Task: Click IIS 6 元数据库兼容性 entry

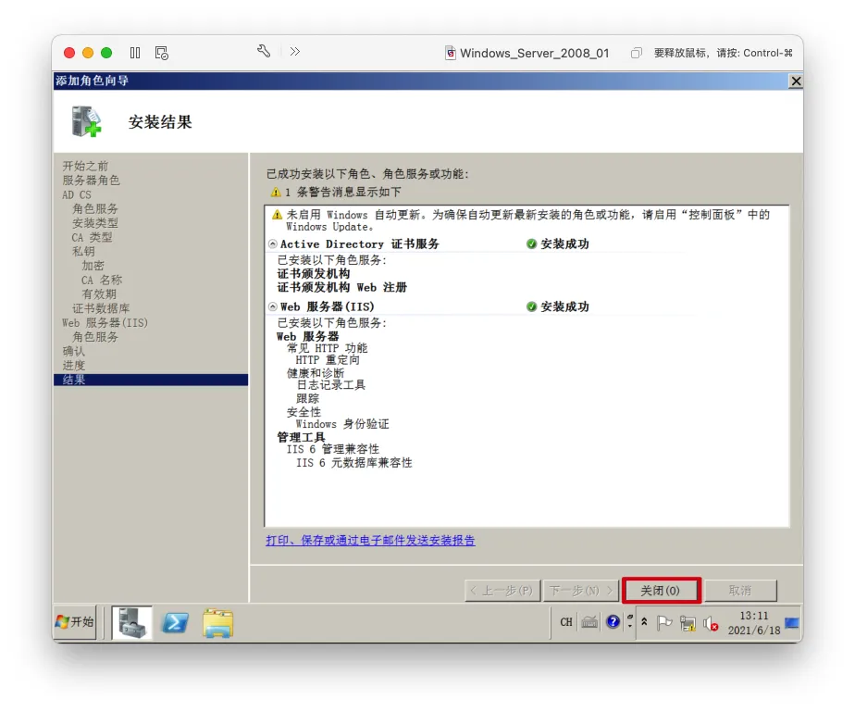Action: tap(353, 463)
